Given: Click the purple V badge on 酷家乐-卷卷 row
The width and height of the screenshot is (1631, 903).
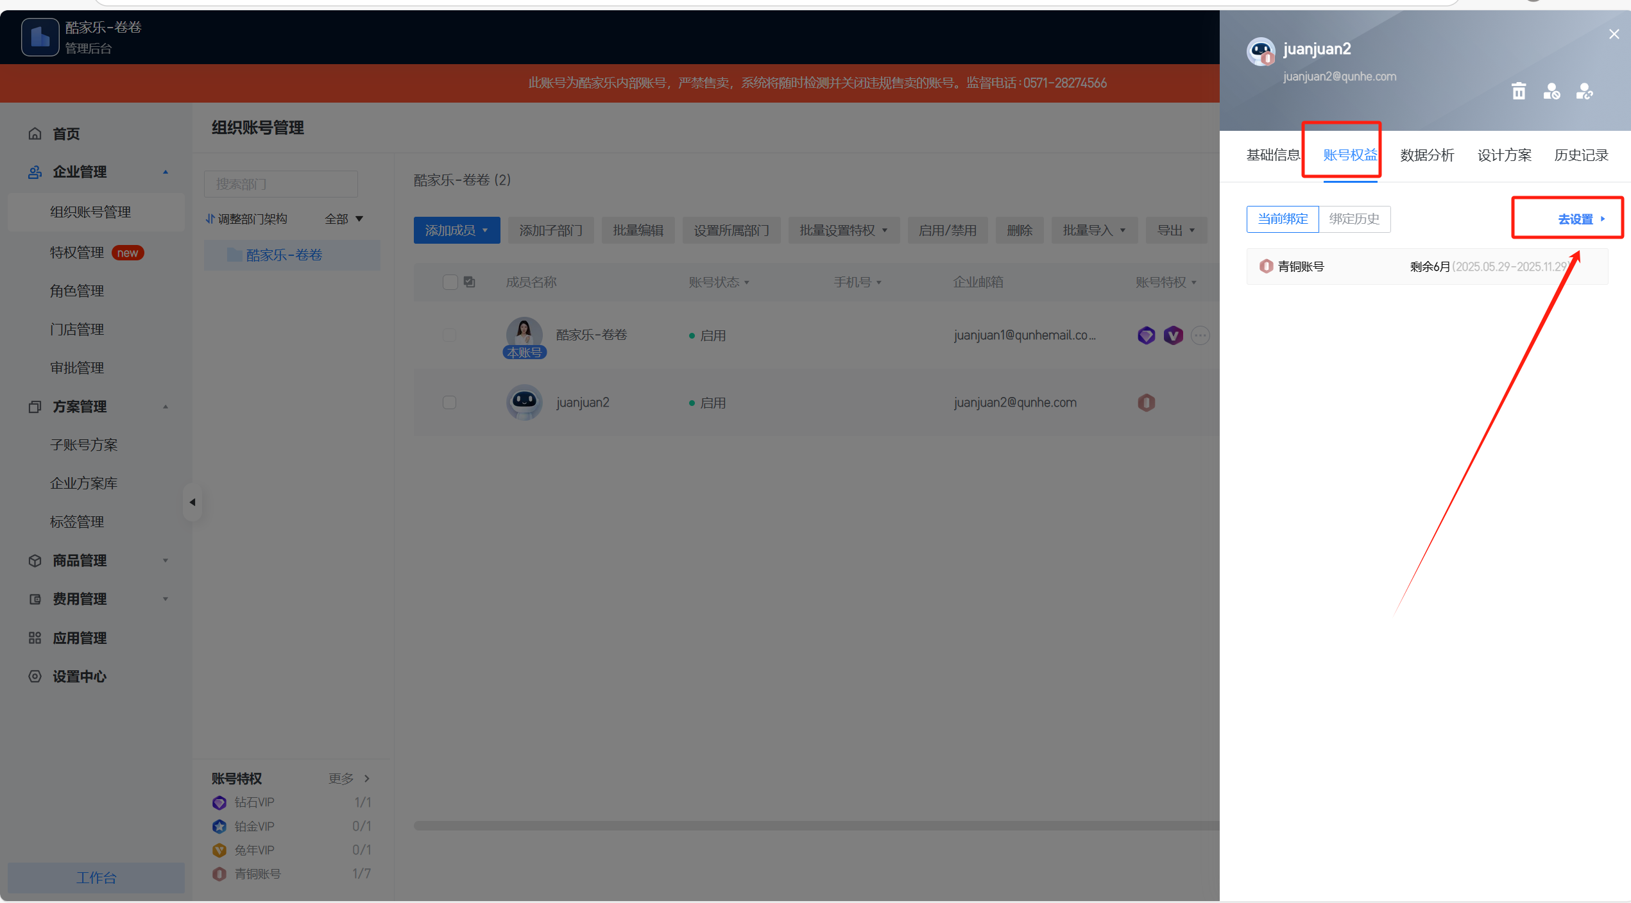Looking at the screenshot, I should pyautogui.click(x=1173, y=335).
